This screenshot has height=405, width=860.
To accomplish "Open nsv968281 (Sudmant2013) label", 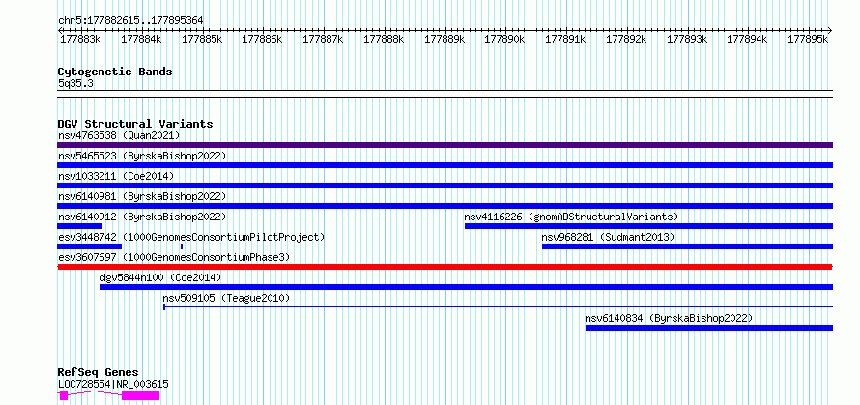I will click(608, 237).
